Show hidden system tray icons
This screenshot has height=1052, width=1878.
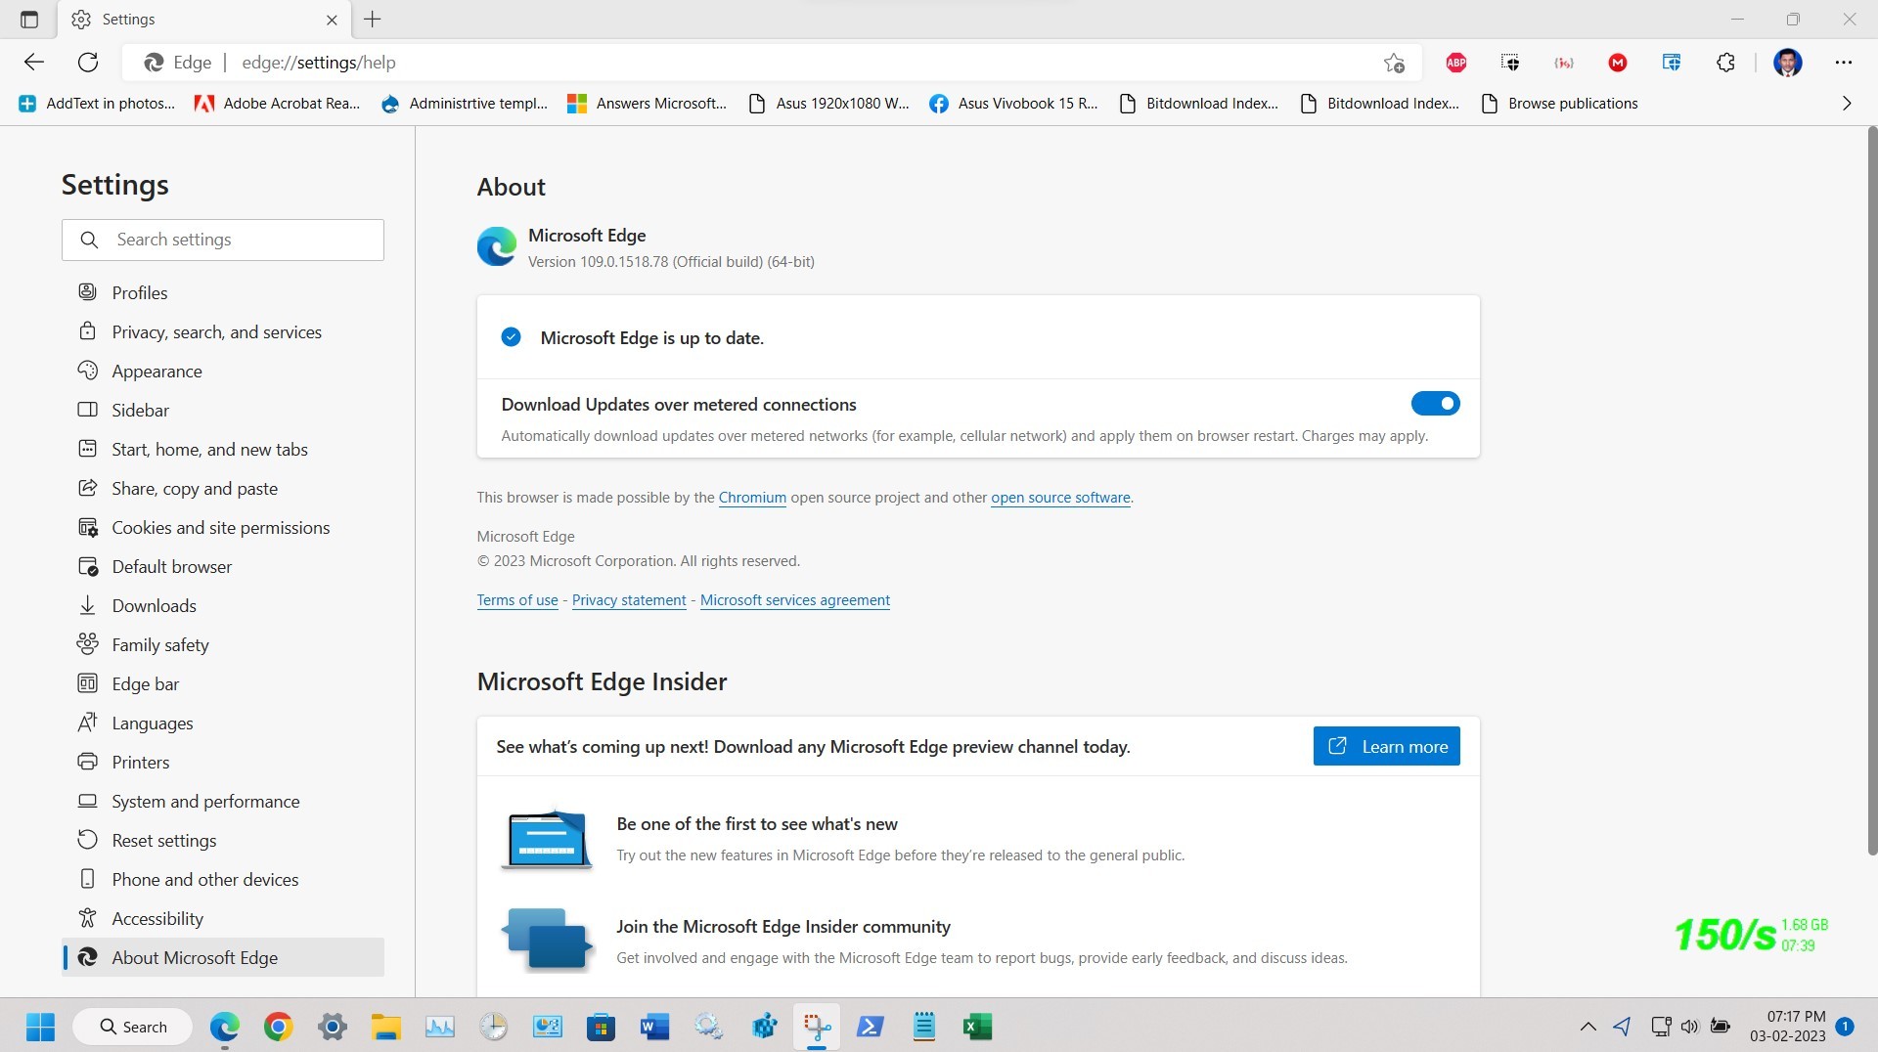(1588, 1027)
